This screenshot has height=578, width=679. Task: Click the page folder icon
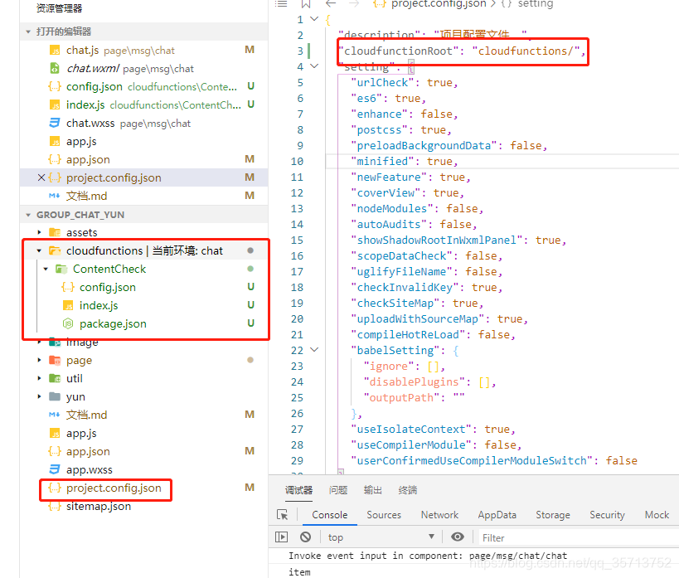[55, 360]
